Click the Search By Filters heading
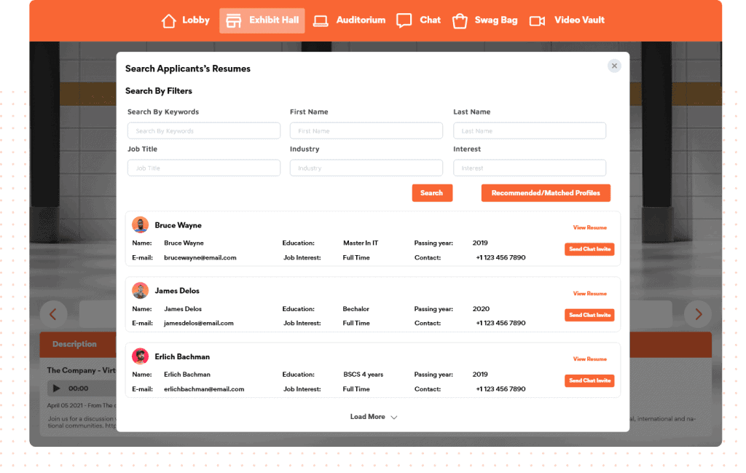This screenshot has height=473, width=746. pyautogui.click(x=159, y=91)
